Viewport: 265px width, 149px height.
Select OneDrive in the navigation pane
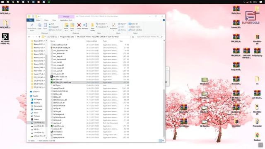tap(35, 91)
